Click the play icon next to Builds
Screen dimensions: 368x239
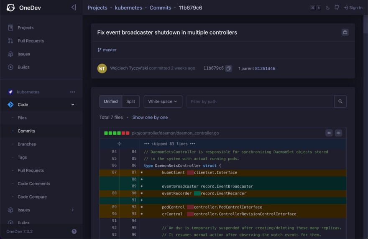tap(10, 67)
